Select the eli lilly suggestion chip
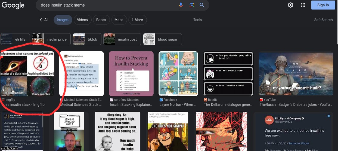Screen dimensions: 338x151 coord(15,39)
